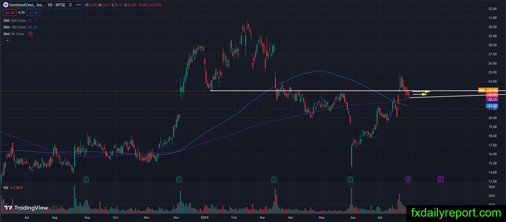Click the Feb label on the time axis
The width and height of the screenshot is (506, 222).
[234, 218]
